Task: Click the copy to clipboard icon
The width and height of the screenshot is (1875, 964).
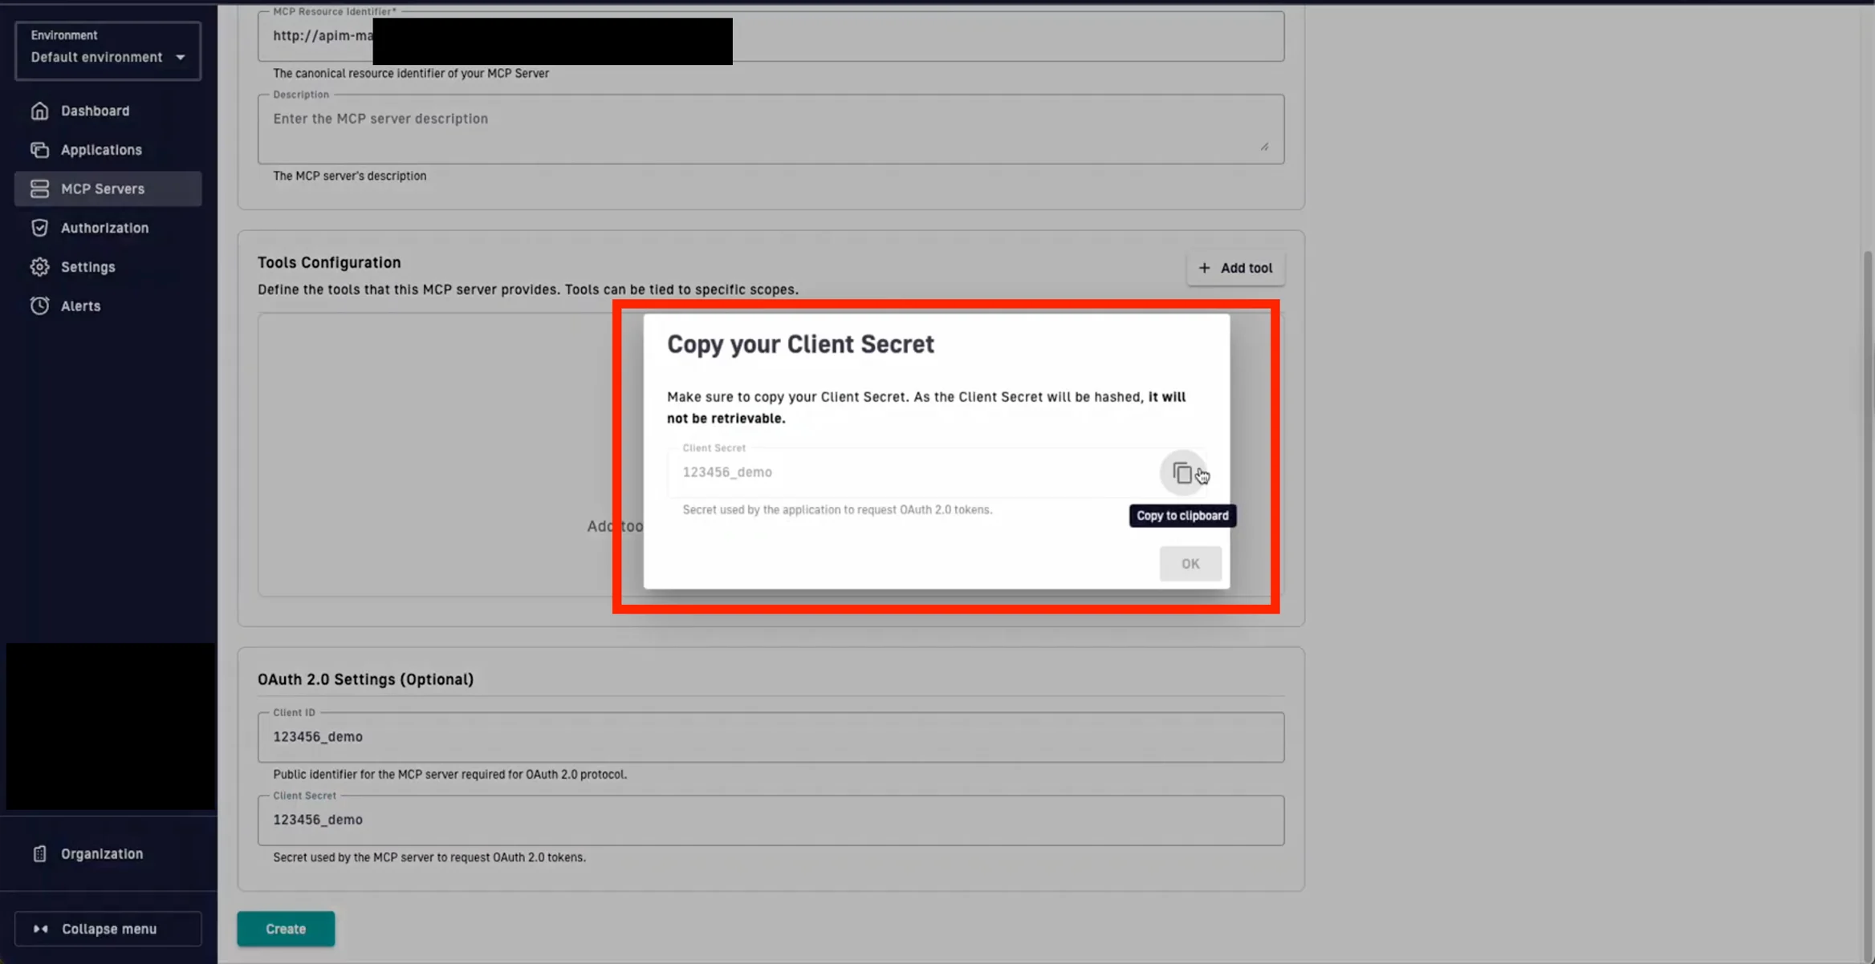Action: pyautogui.click(x=1182, y=473)
